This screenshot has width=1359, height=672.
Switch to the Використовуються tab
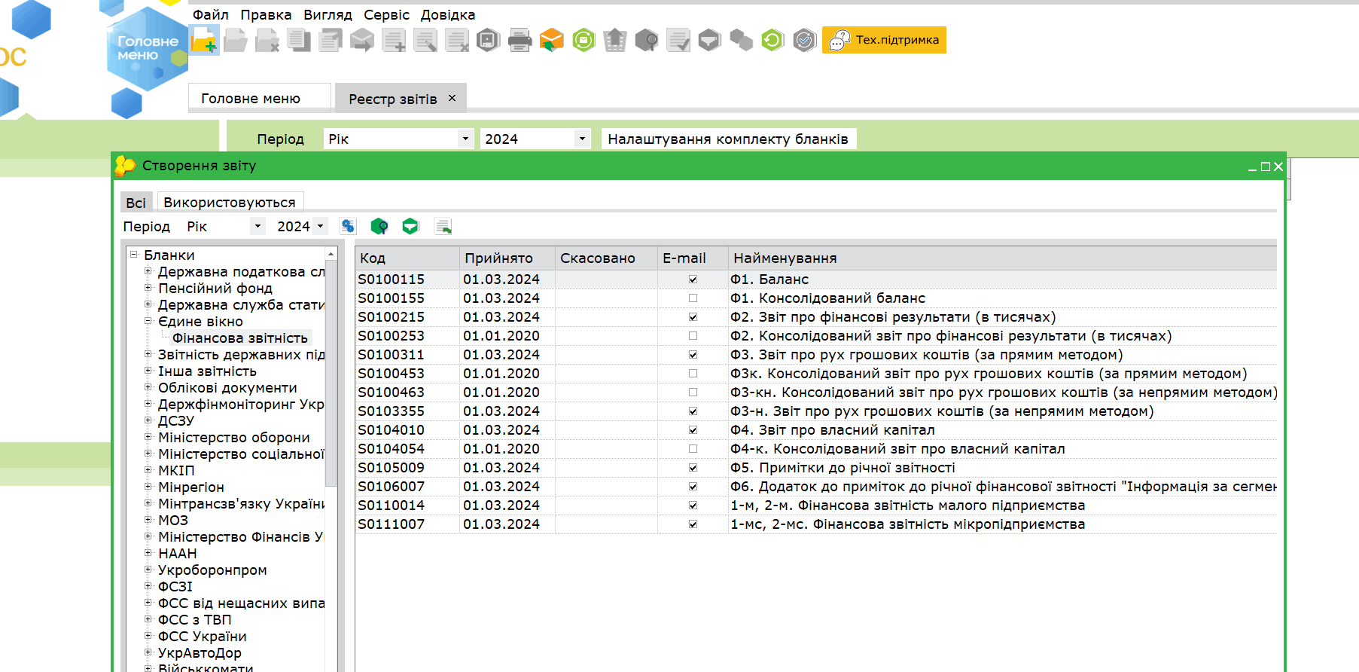(x=229, y=202)
